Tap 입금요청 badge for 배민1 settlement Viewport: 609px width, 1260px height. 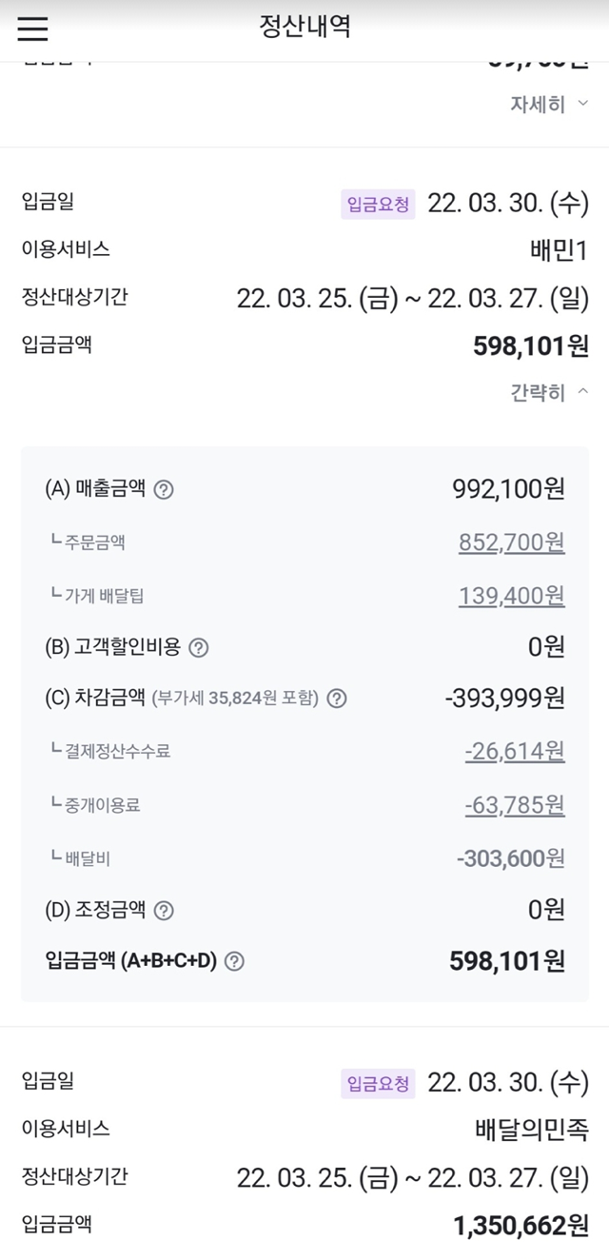378,205
